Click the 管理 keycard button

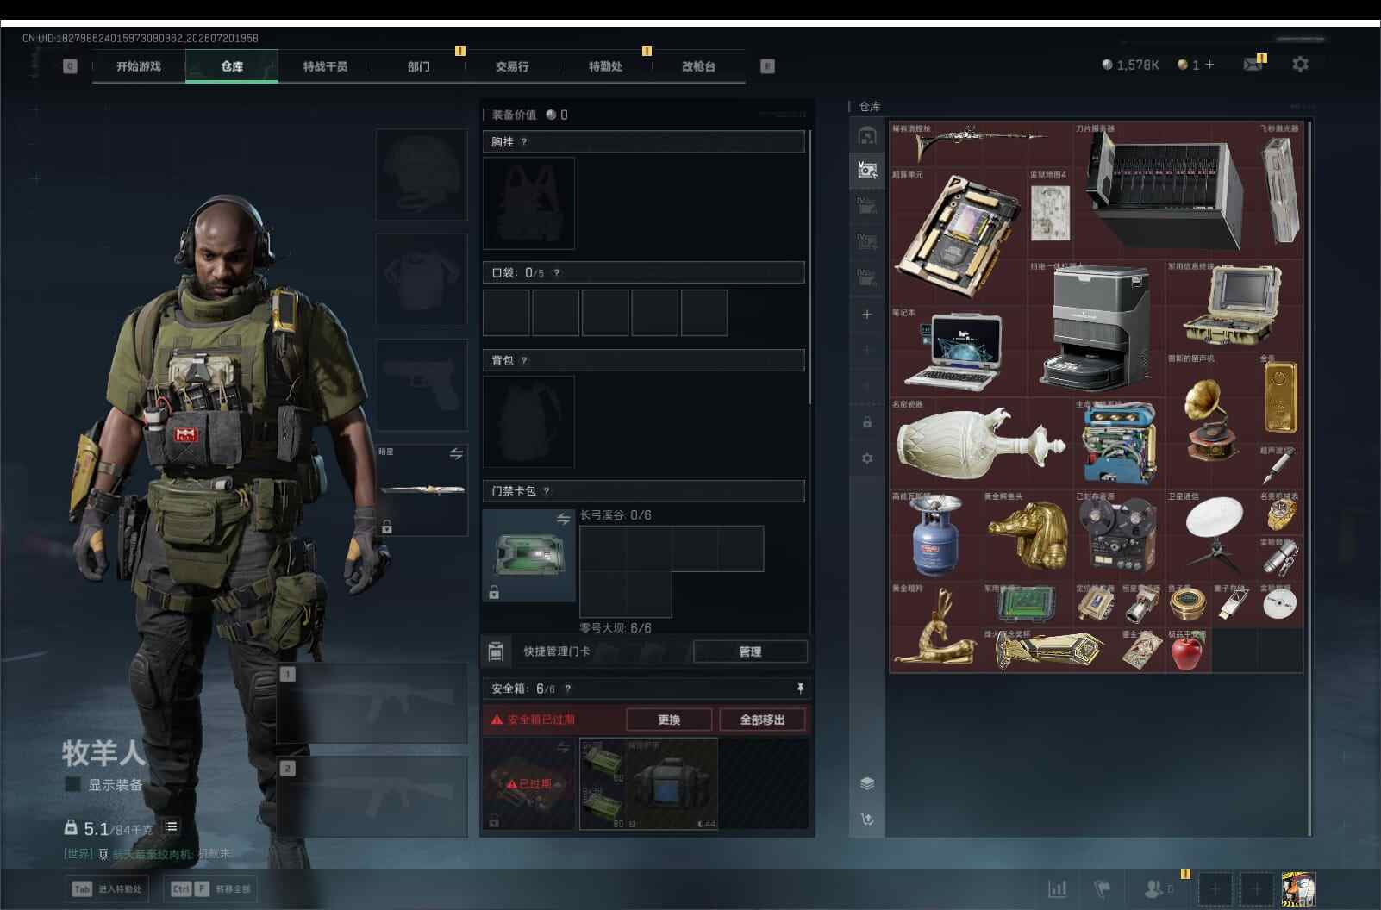point(750,651)
